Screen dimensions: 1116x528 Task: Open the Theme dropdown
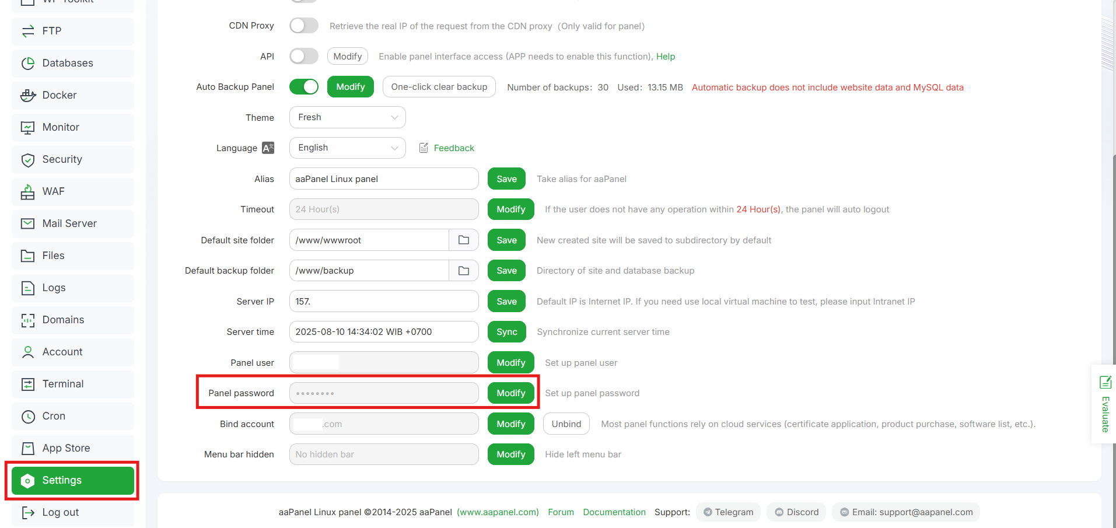347,117
